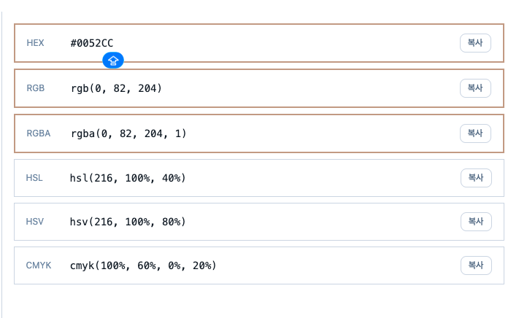
Task: Click the HEX format label
Action: pyautogui.click(x=35, y=43)
